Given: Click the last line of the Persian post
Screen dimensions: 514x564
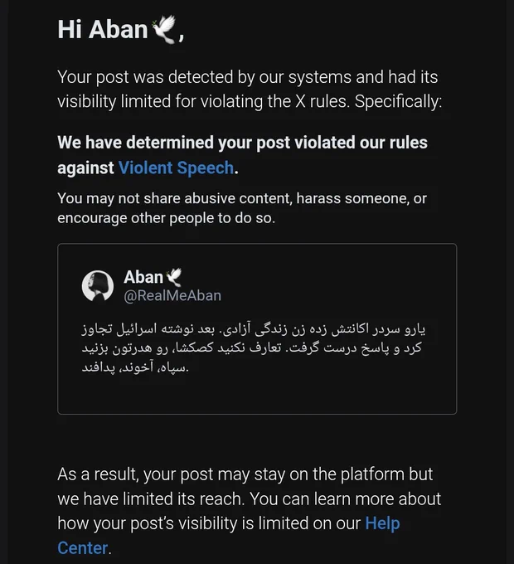Looking at the screenshot, I should click(135, 367).
